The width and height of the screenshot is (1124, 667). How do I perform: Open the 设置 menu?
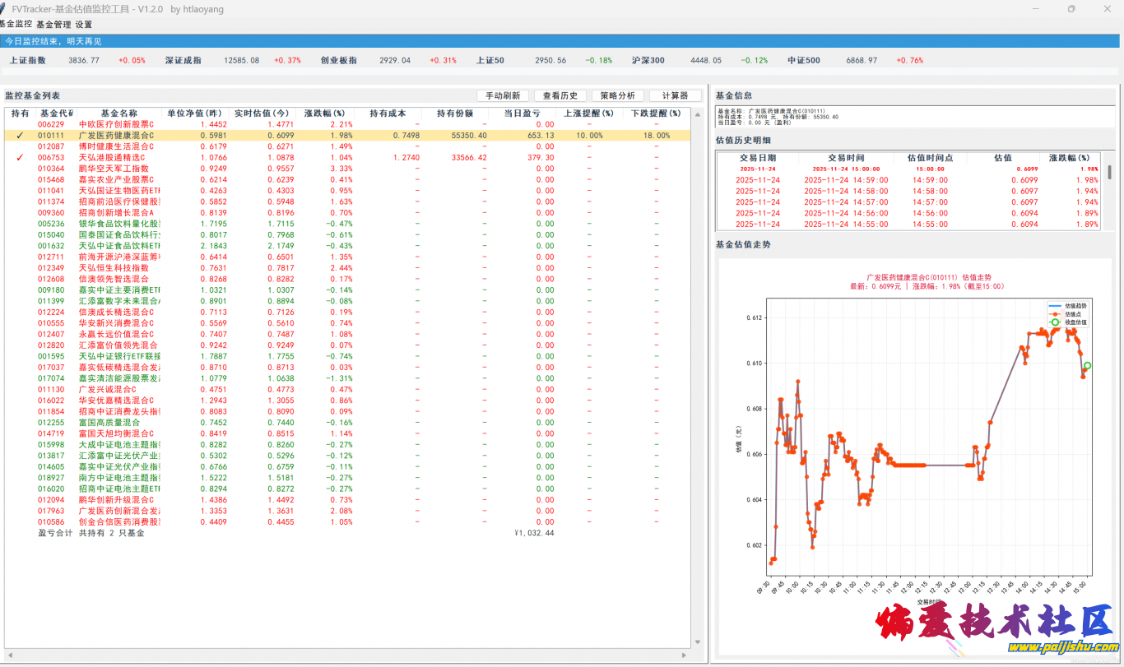(84, 25)
